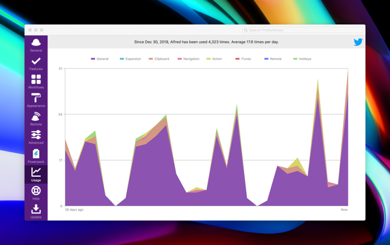Click the Clipboard legend entry
This screenshot has height=245, width=390.
tap(159, 59)
